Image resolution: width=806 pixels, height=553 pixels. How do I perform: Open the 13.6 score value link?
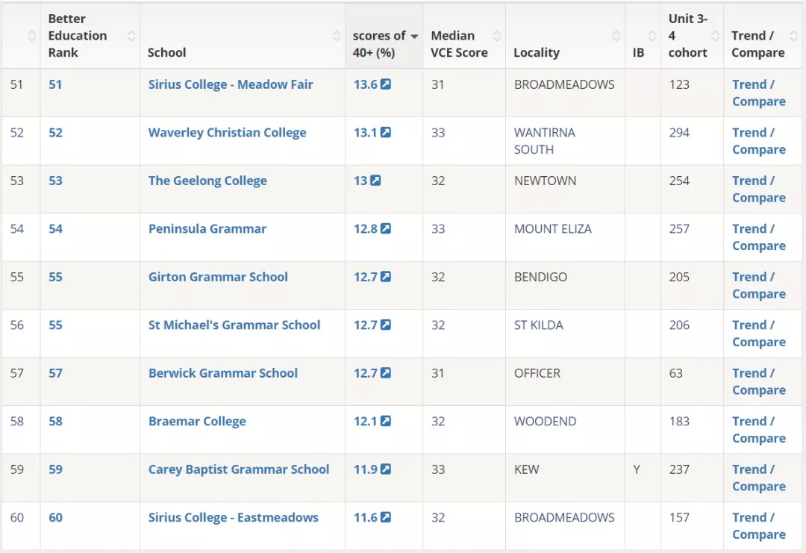point(366,84)
